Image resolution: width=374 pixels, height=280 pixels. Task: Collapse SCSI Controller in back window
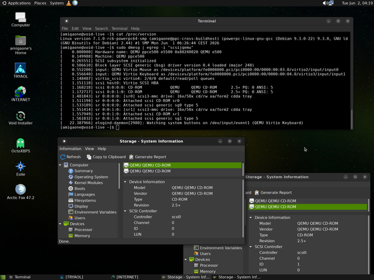[x=251, y=247]
